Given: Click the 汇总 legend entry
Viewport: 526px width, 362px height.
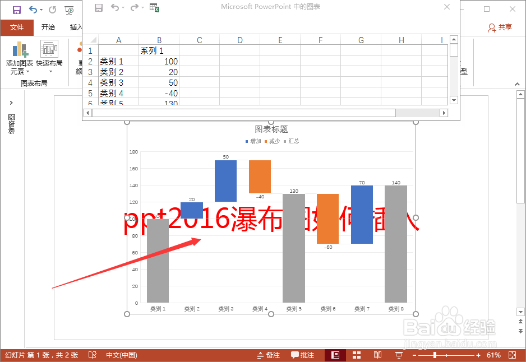Looking at the screenshot, I should tap(291, 141).
